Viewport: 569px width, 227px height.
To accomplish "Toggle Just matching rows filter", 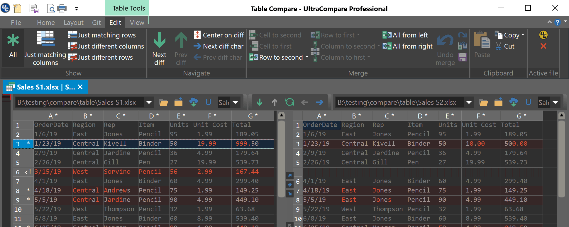I will (x=102, y=35).
